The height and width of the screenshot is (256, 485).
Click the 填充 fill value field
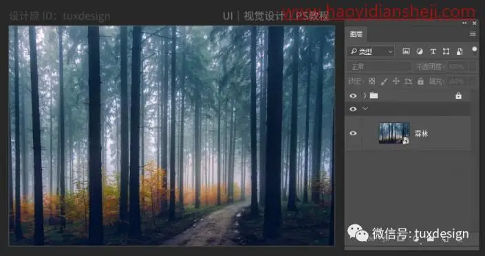point(457,82)
